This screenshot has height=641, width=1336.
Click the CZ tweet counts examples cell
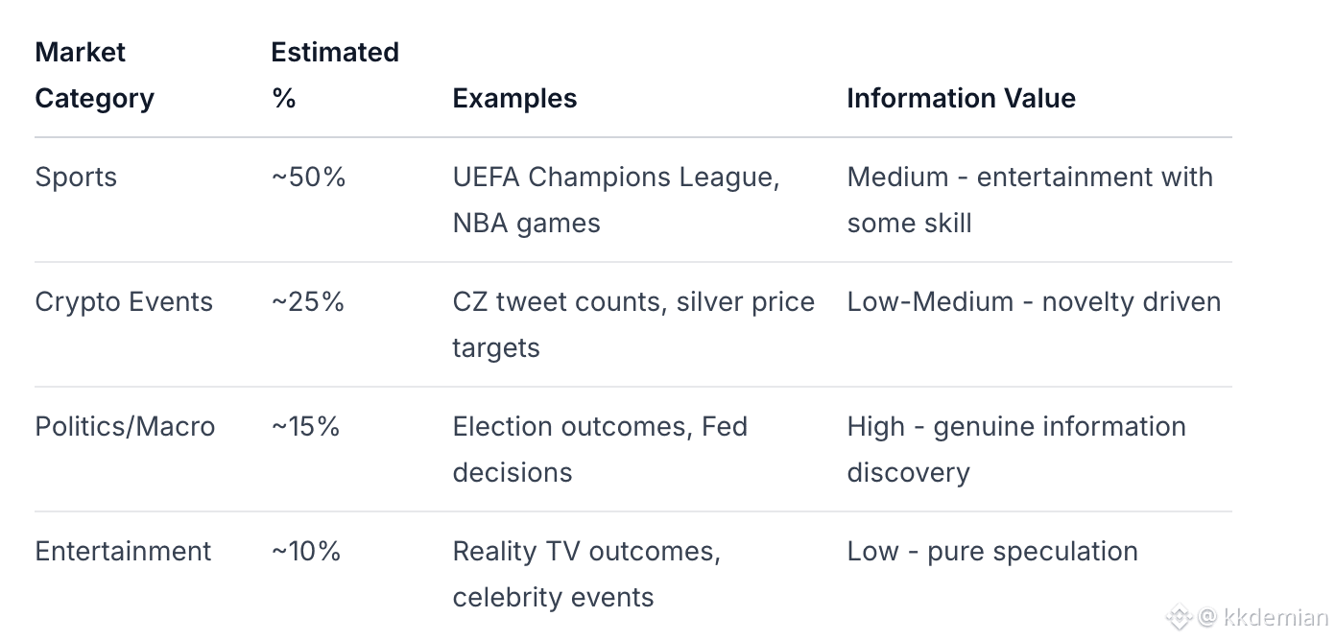pos(632,324)
